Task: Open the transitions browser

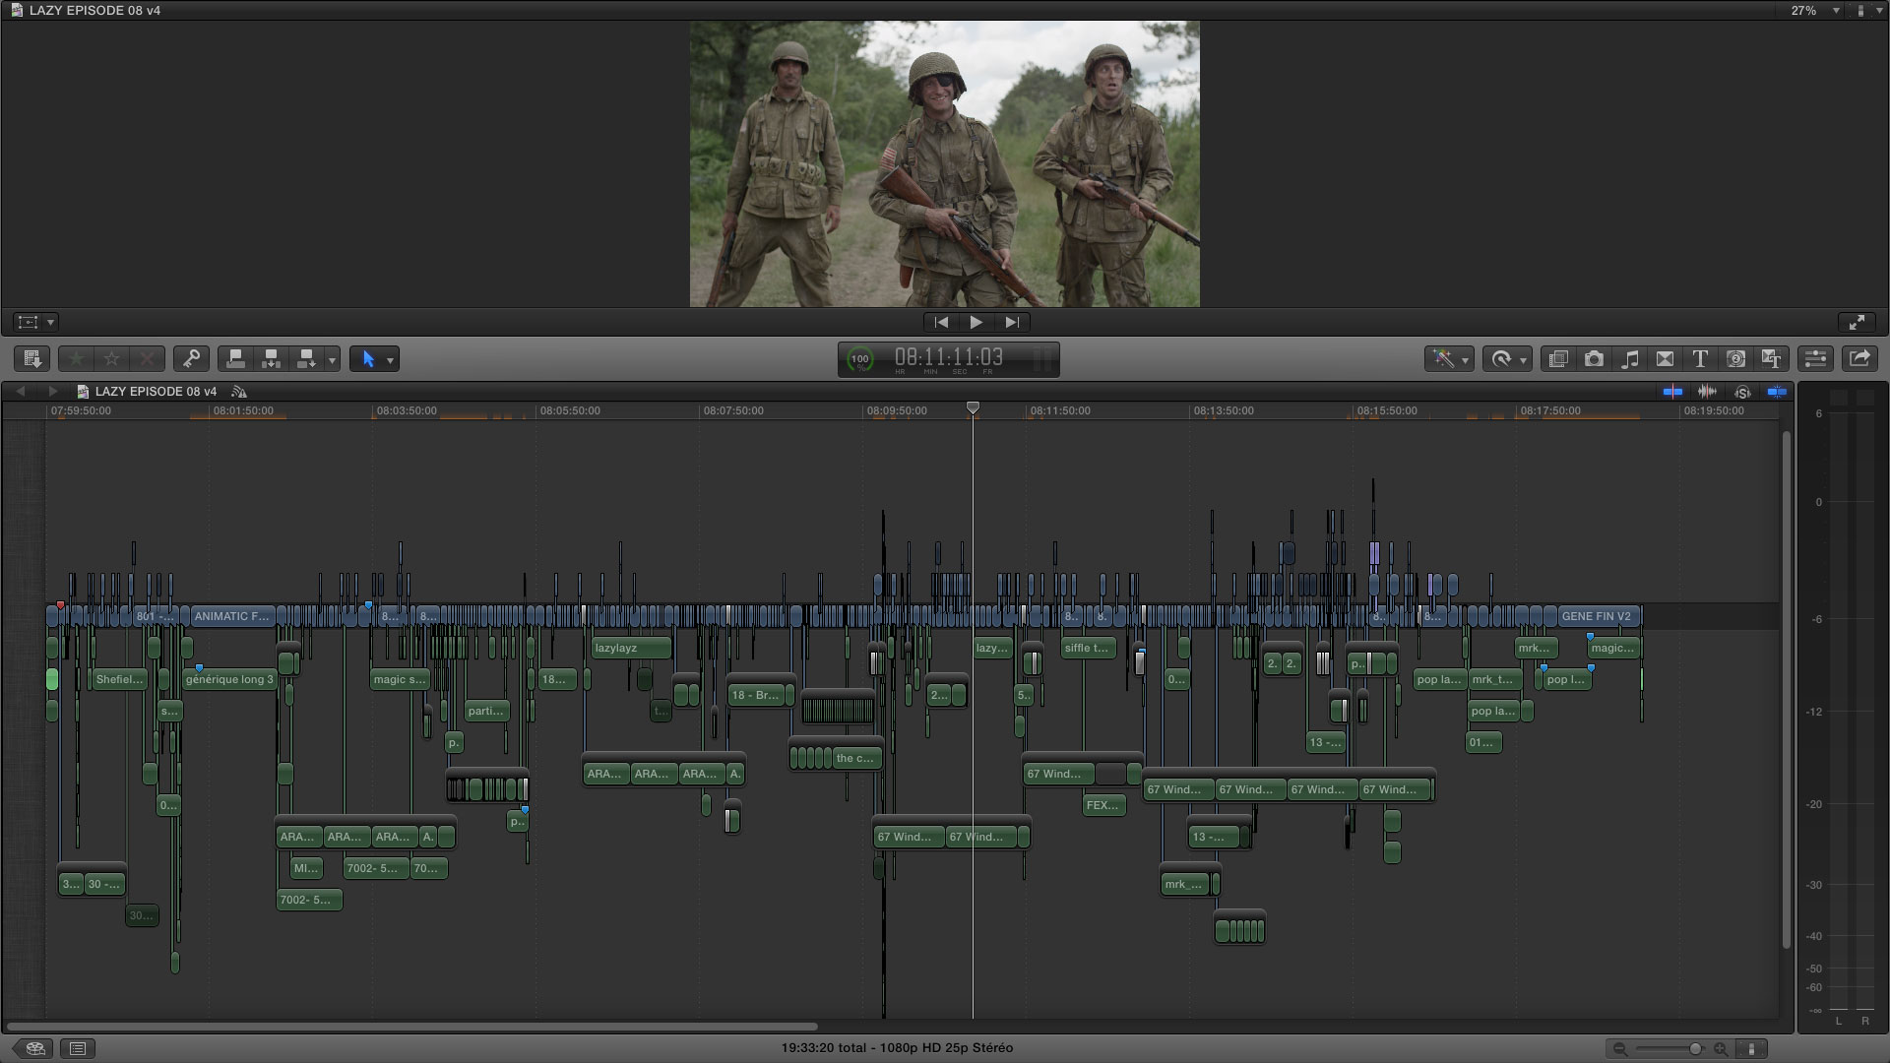Action: [1665, 359]
